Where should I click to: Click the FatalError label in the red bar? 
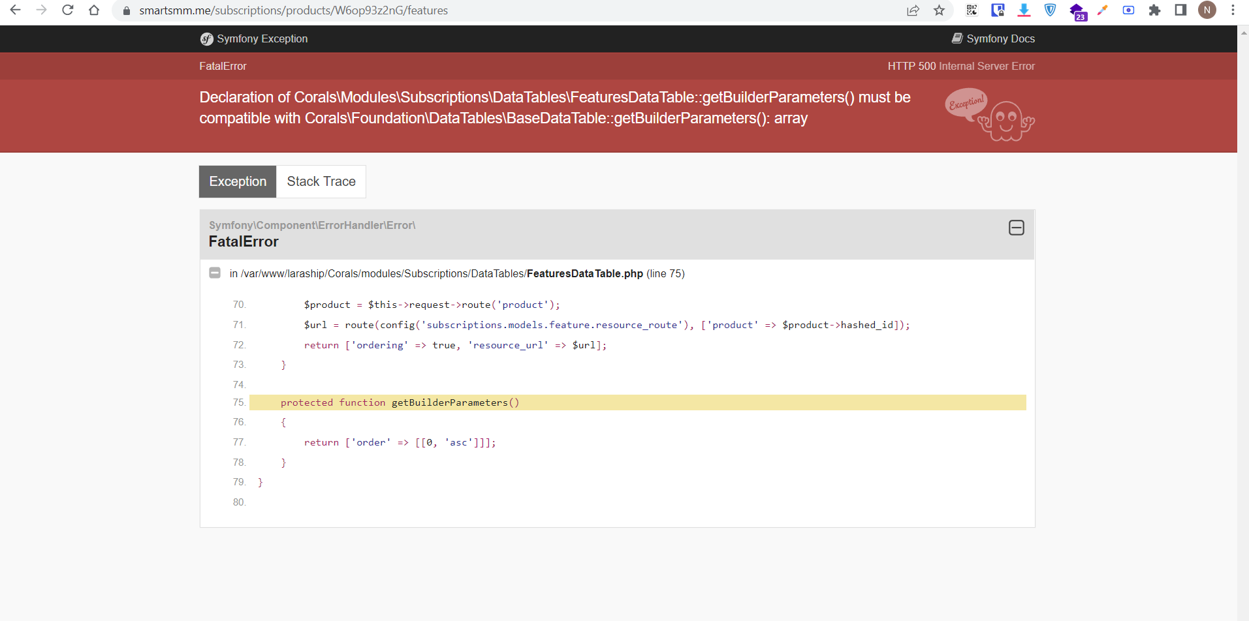click(223, 67)
